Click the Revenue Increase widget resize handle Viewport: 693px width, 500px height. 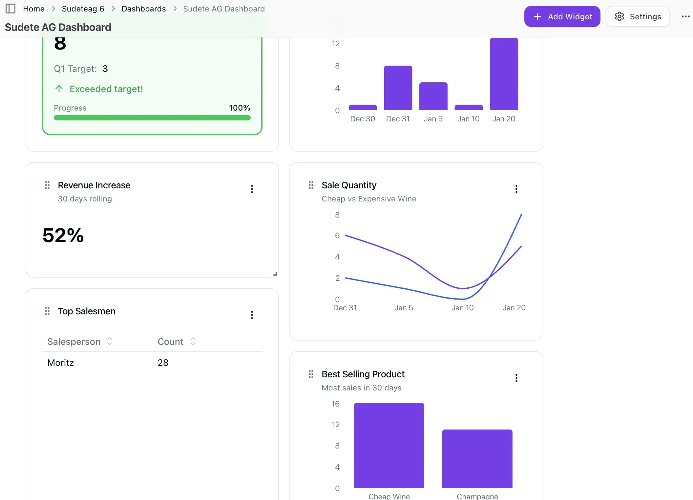tap(276, 273)
